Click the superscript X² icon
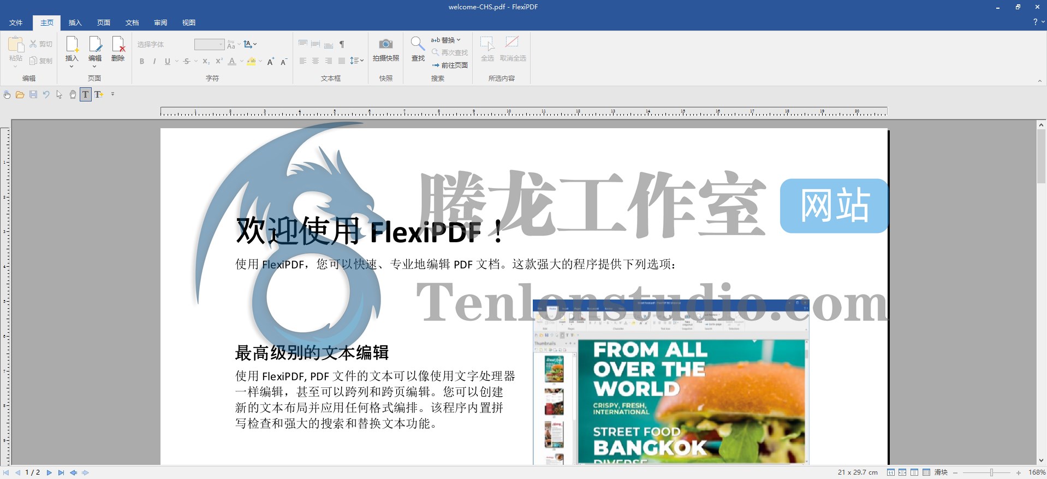 pos(219,61)
